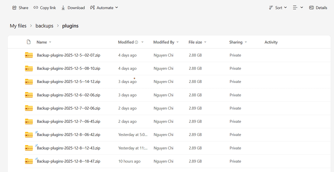This screenshot has width=334, height=172.
Task: Click Private sharing status for 2025-12-5--02-07.zip
Action: tap(235, 55)
